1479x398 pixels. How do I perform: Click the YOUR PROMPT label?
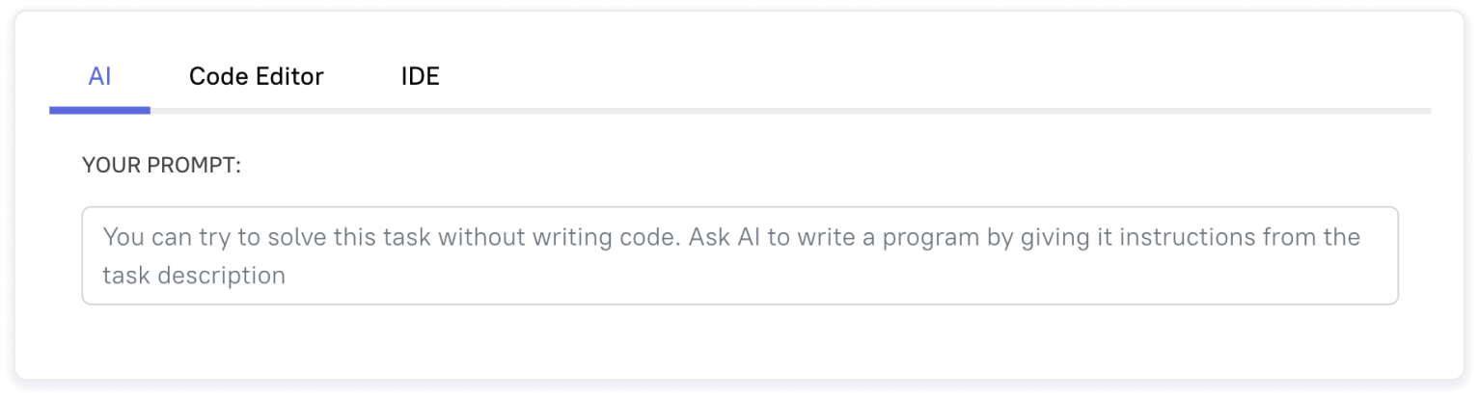[x=161, y=166]
